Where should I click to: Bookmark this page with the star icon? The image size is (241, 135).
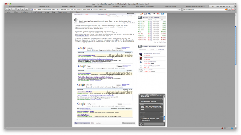180,9
